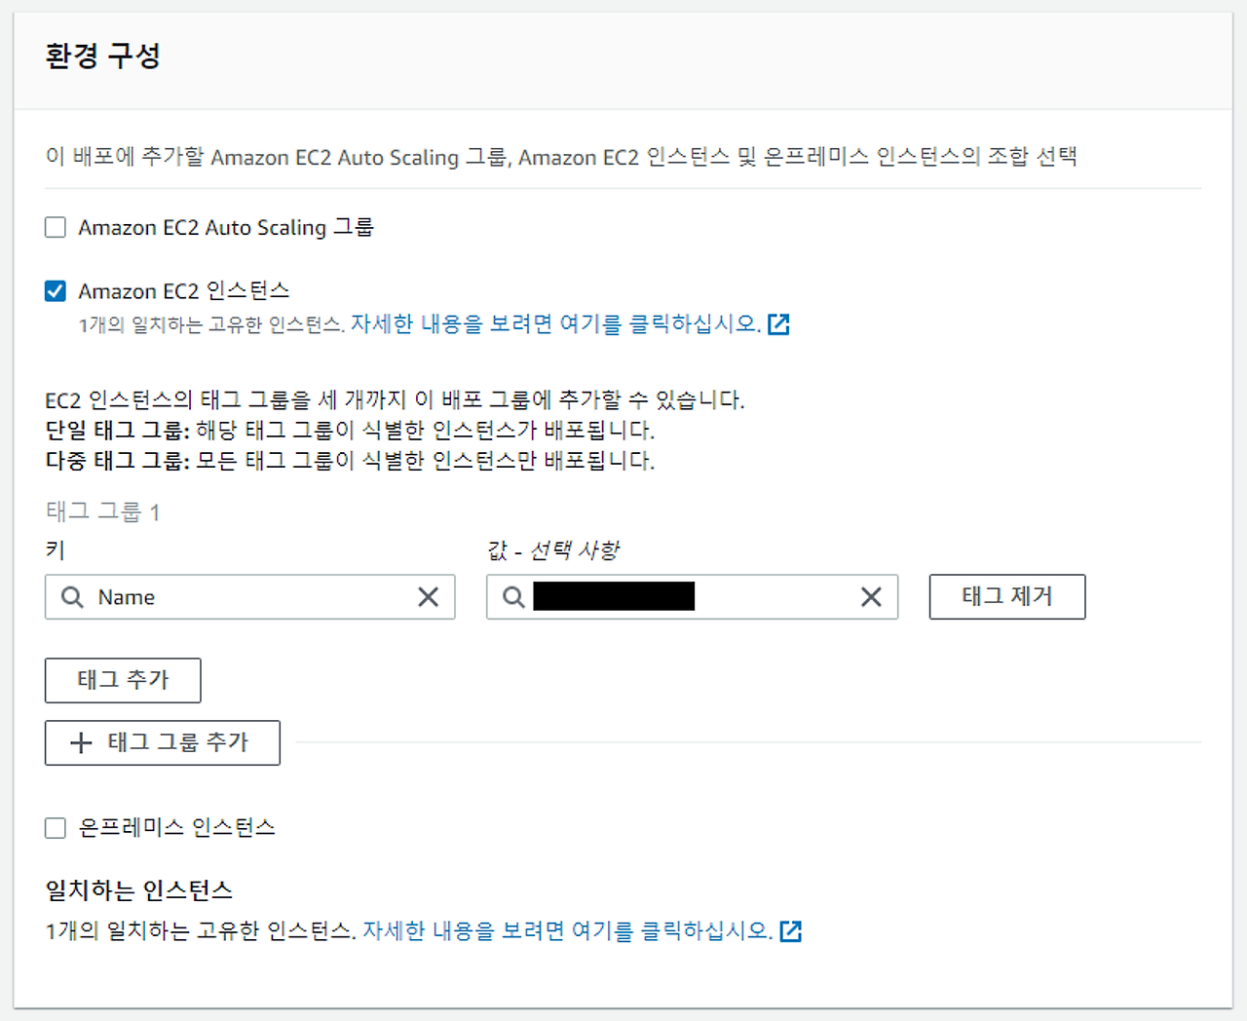
Task: Click the 온프레미스 인스턴스 label text
Action: [x=177, y=827]
